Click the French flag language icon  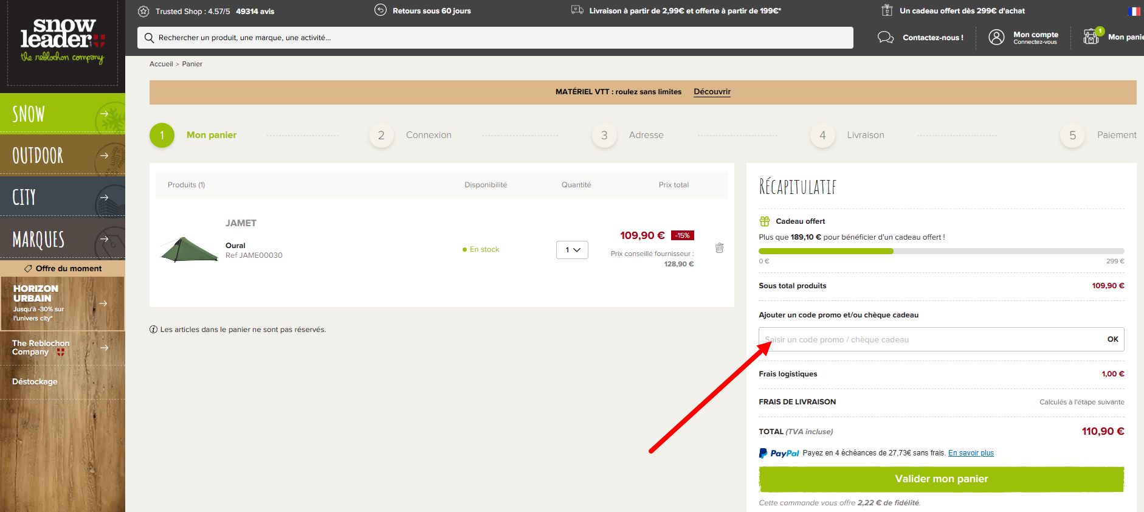coord(1134,11)
